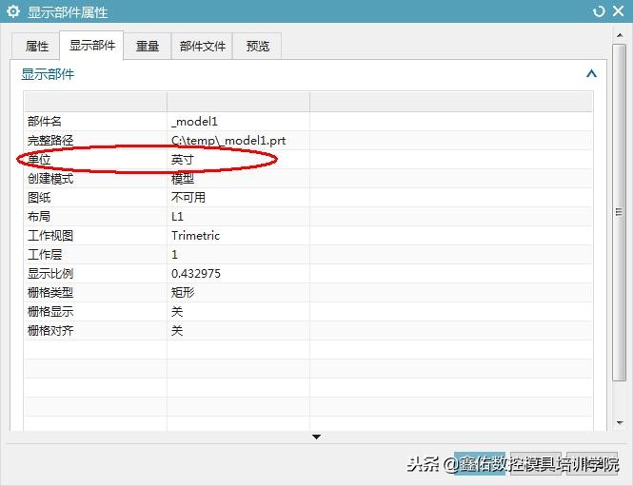Select the 显示比例 row label
The width and height of the screenshot is (633, 486).
click(x=50, y=274)
